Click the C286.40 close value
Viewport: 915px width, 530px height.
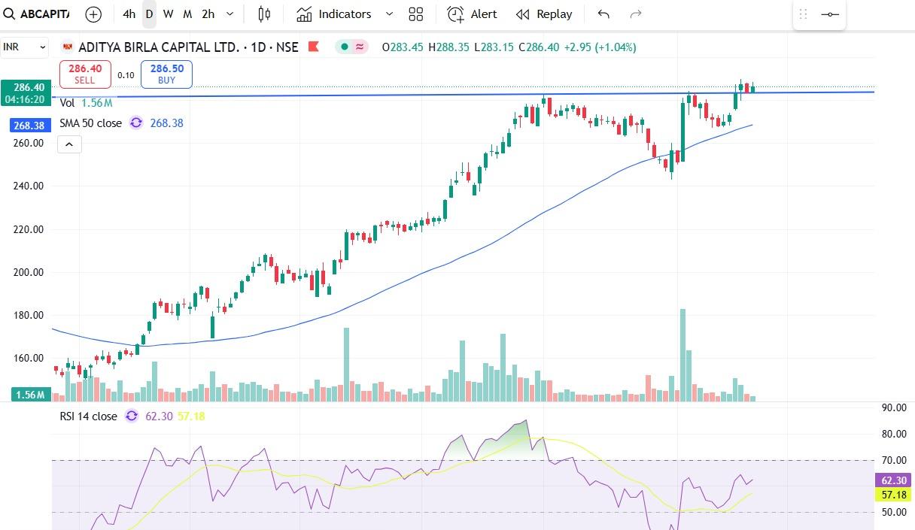click(539, 47)
